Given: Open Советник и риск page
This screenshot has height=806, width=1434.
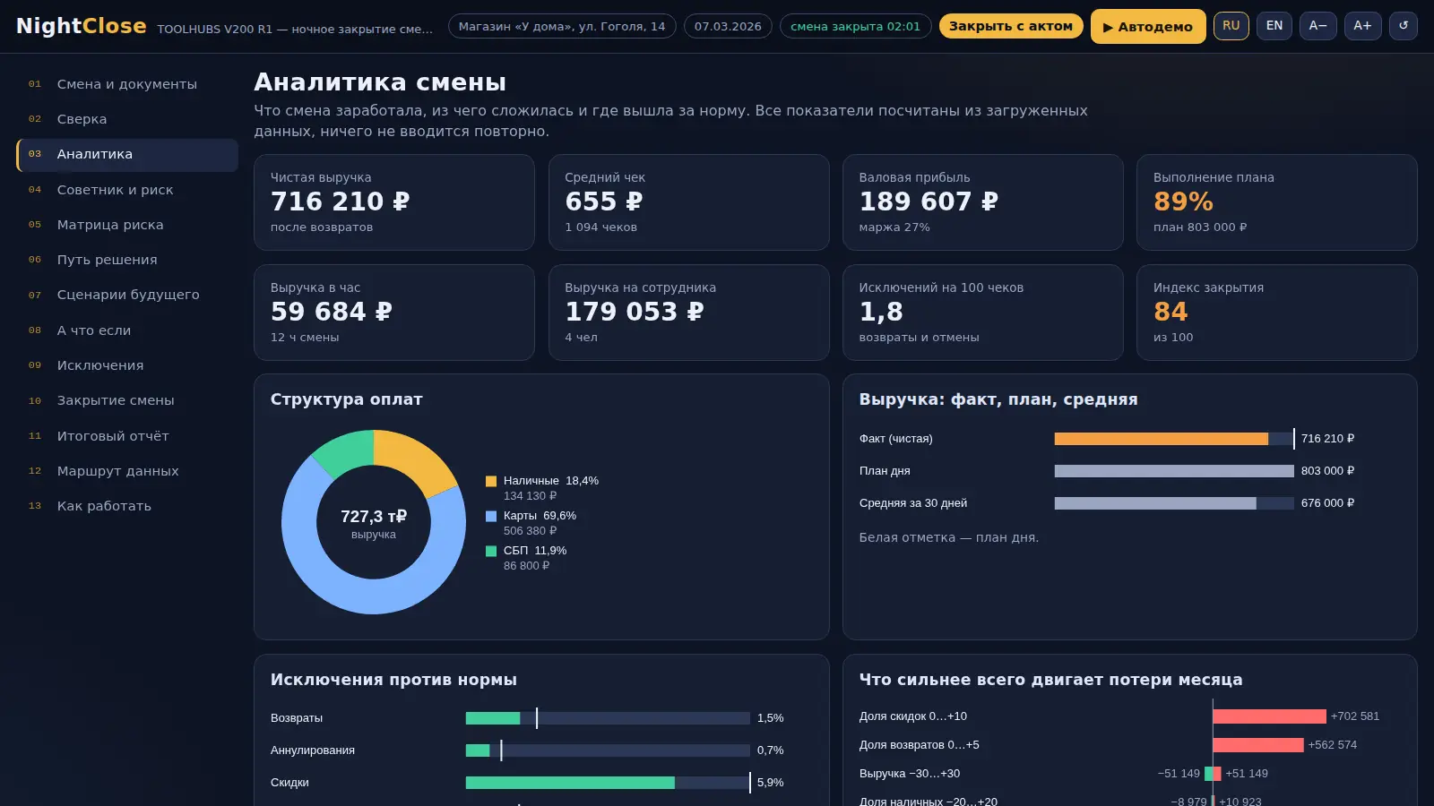Looking at the screenshot, I should pos(127,190).
